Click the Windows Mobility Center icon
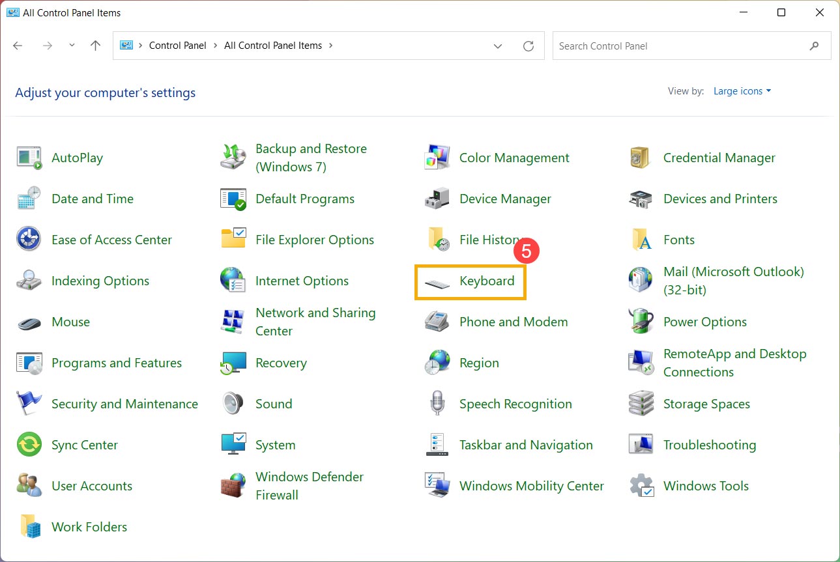The height and width of the screenshot is (562, 840). click(437, 486)
